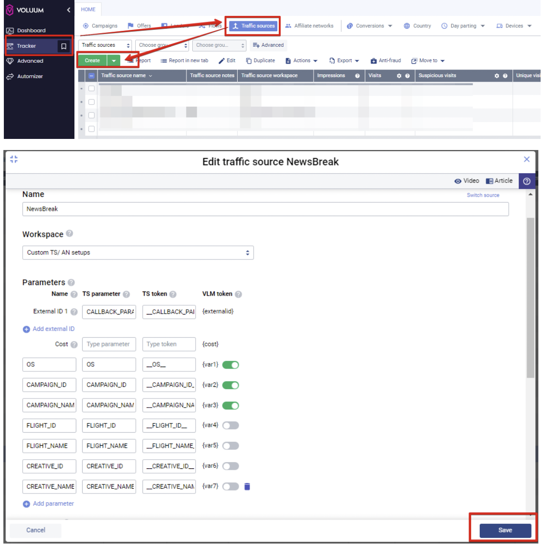Open the Create button dropdown arrow

pos(114,61)
